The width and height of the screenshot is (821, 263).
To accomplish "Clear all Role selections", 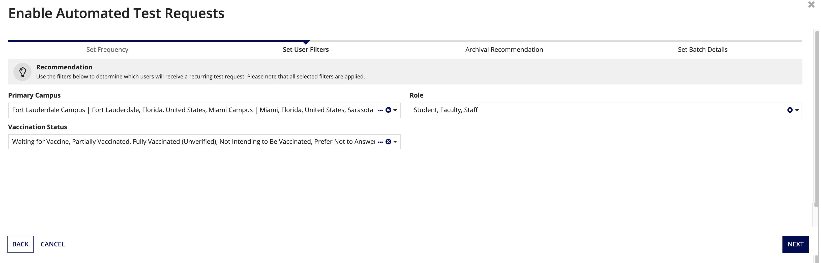I will point(790,110).
